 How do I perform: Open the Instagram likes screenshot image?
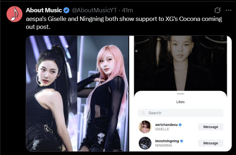tap(180, 94)
